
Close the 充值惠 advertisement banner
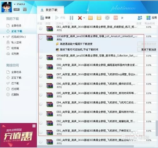click(x=34, y=126)
